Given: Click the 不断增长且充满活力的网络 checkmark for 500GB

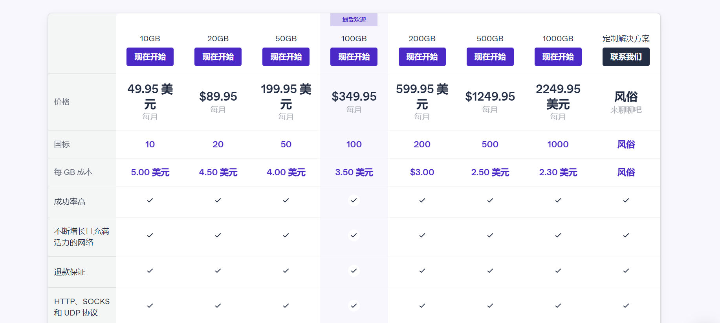Looking at the screenshot, I should (x=490, y=235).
